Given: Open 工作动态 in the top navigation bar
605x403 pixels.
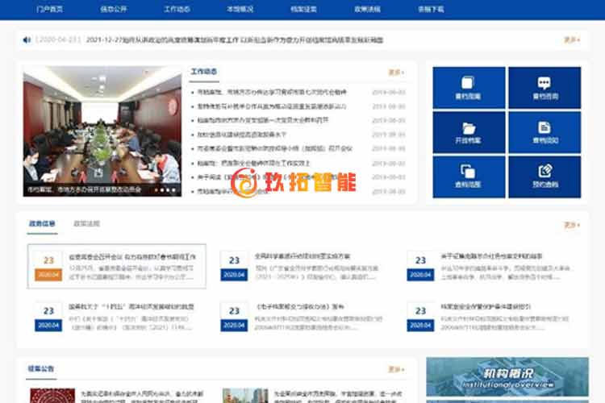Looking at the screenshot, I should click(x=177, y=9).
